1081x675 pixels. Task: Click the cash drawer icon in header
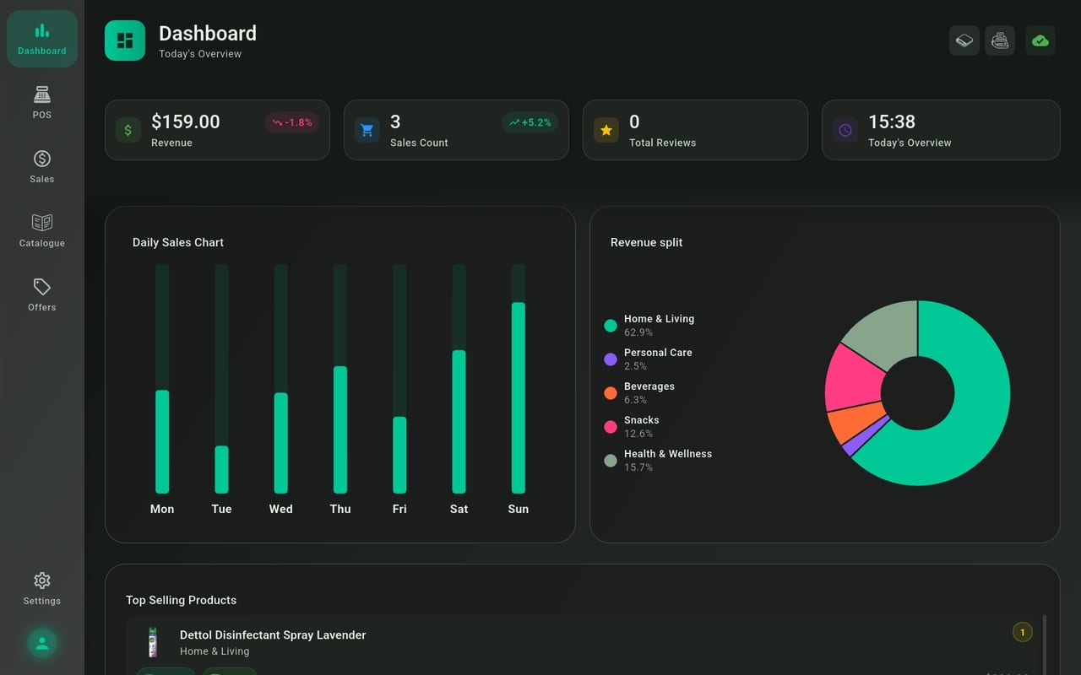coord(964,40)
